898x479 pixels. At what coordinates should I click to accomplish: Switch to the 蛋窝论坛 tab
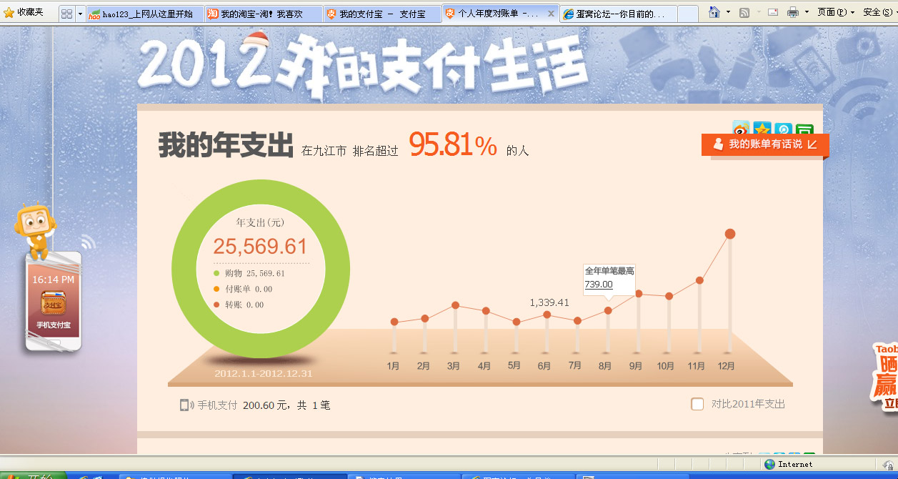617,14
